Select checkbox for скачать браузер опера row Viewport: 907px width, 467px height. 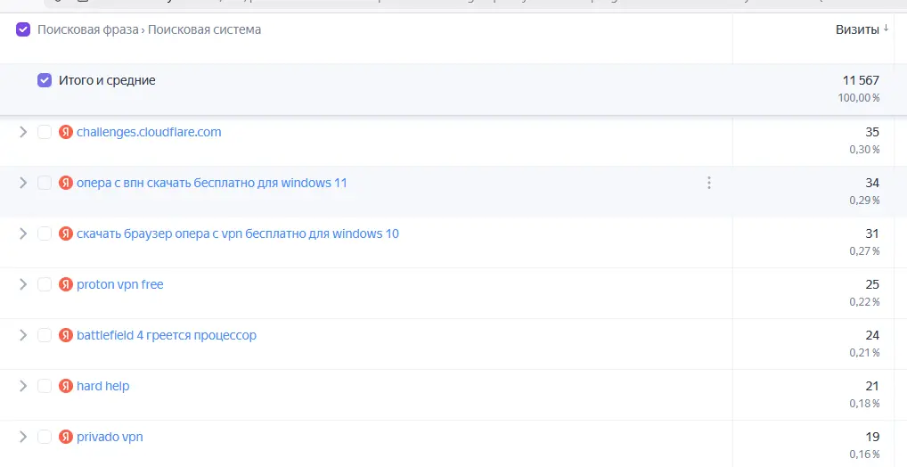point(45,233)
